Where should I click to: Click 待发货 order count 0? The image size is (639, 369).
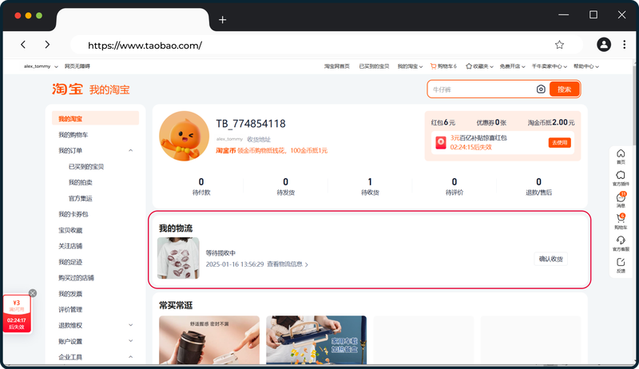click(x=285, y=186)
